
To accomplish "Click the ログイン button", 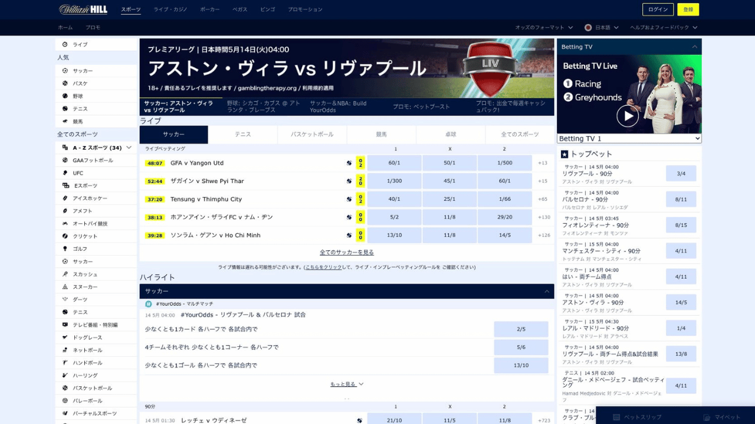I will [x=658, y=9].
